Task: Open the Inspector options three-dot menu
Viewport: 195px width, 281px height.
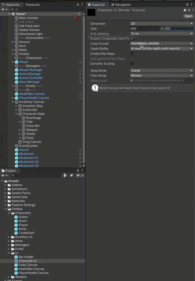Action: pos(191,4)
